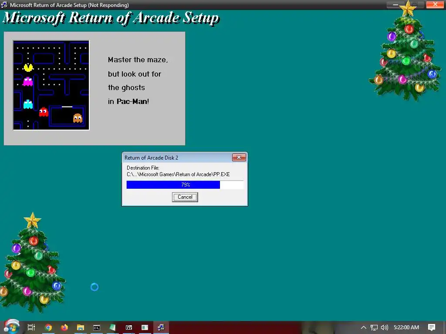Open File Explorer from the taskbar
The height and width of the screenshot is (334, 446).
pos(81,327)
